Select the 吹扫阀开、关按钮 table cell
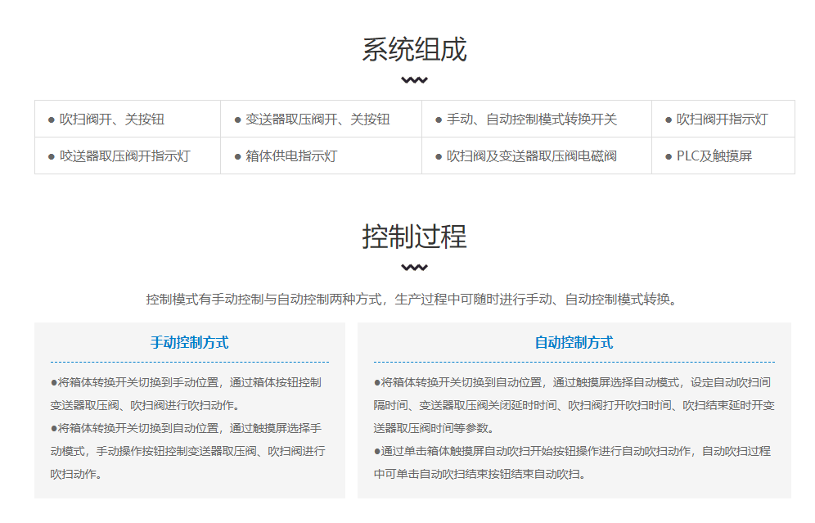This screenshot has width=815, height=523. point(128,119)
